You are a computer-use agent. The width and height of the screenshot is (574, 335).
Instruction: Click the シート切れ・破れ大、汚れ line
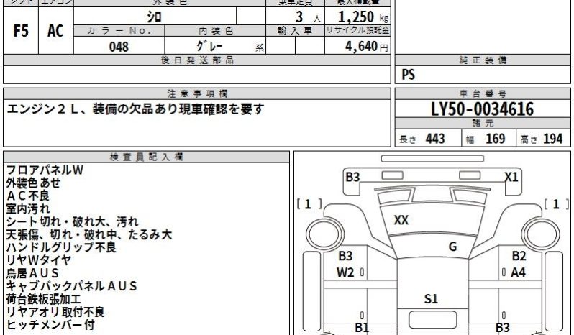pyautogui.click(x=72, y=221)
